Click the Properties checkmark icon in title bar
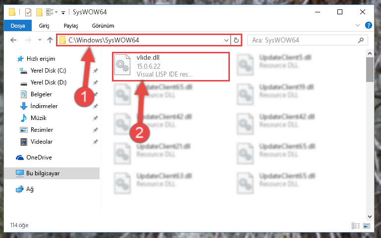This screenshot has height=238, width=381. (x=28, y=12)
